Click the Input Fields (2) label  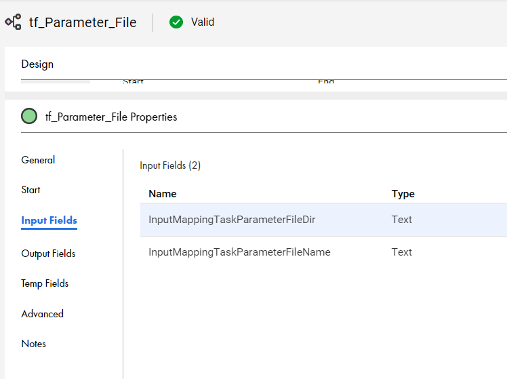(x=170, y=165)
